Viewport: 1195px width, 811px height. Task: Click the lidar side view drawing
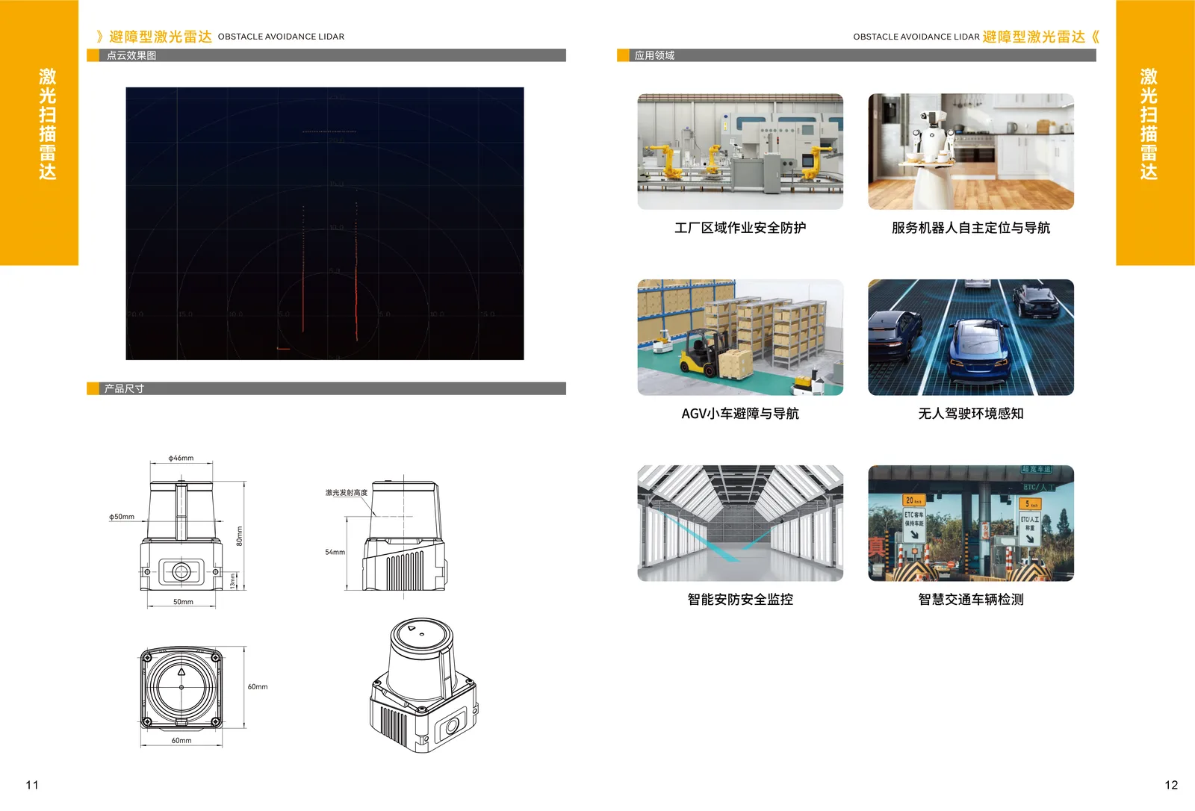coord(404,535)
